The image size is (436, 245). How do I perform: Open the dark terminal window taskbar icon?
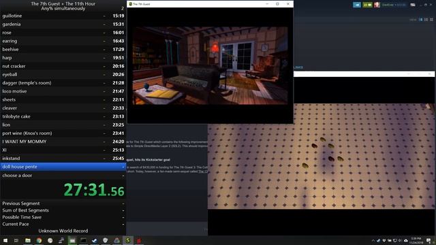[83, 240]
